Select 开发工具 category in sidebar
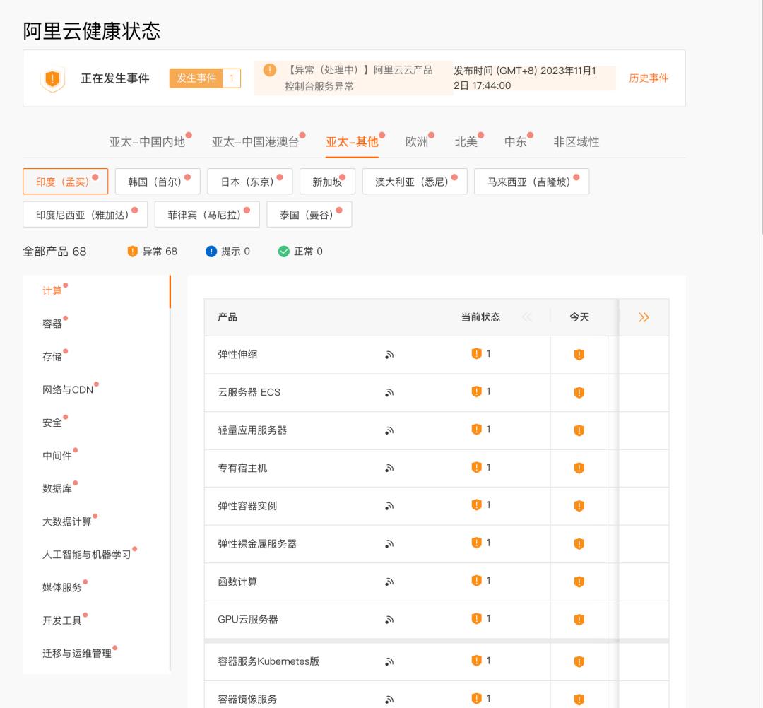The width and height of the screenshot is (763, 708). click(61, 620)
